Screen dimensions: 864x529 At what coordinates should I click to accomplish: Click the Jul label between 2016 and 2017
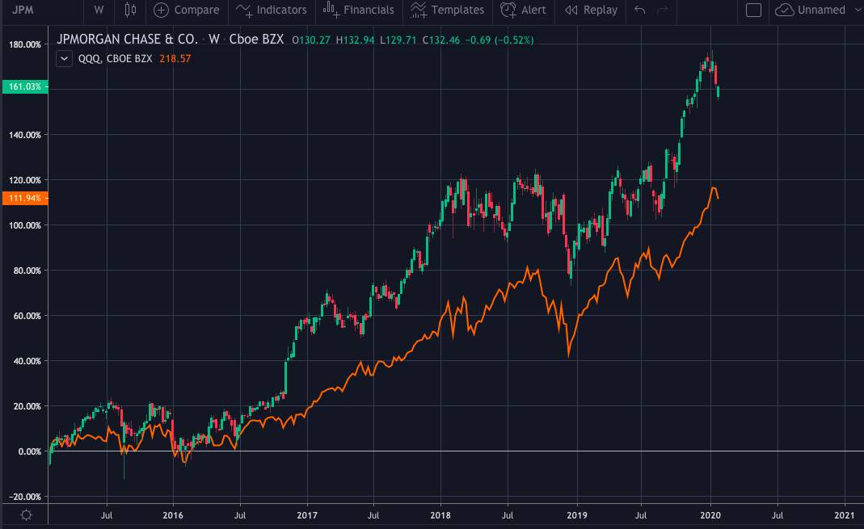pos(240,515)
